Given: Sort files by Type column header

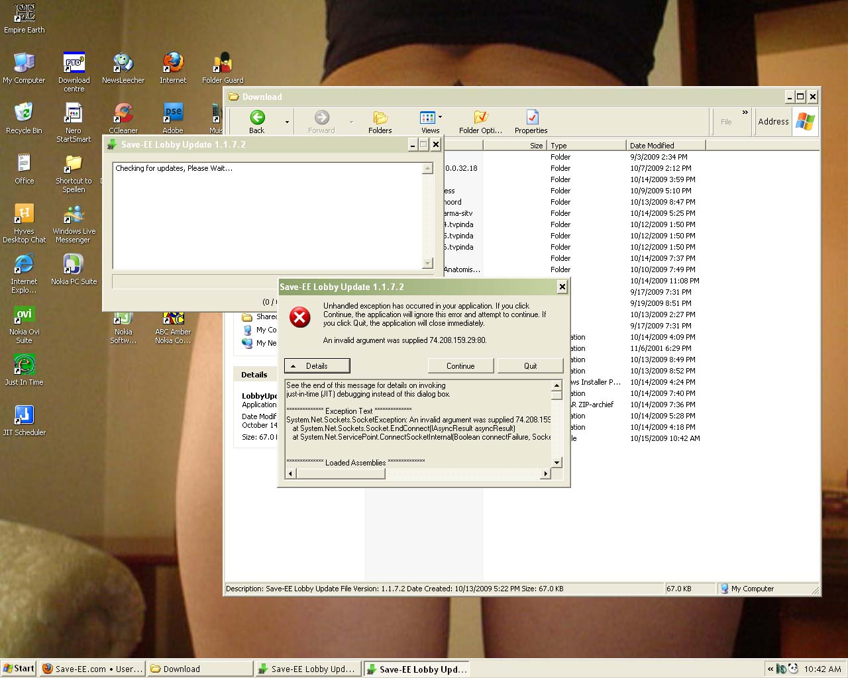Looking at the screenshot, I should point(586,146).
